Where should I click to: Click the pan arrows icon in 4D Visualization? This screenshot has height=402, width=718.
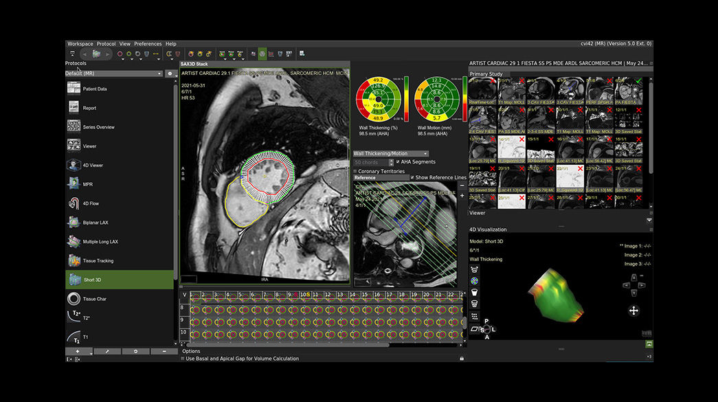click(x=633, y=311)
